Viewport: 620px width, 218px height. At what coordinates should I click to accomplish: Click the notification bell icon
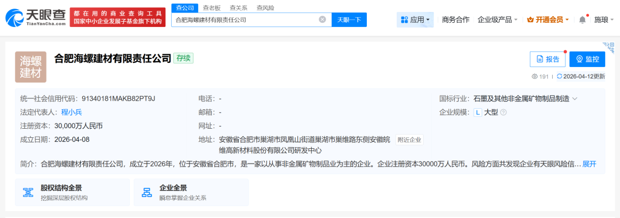[x=583, y=19]
